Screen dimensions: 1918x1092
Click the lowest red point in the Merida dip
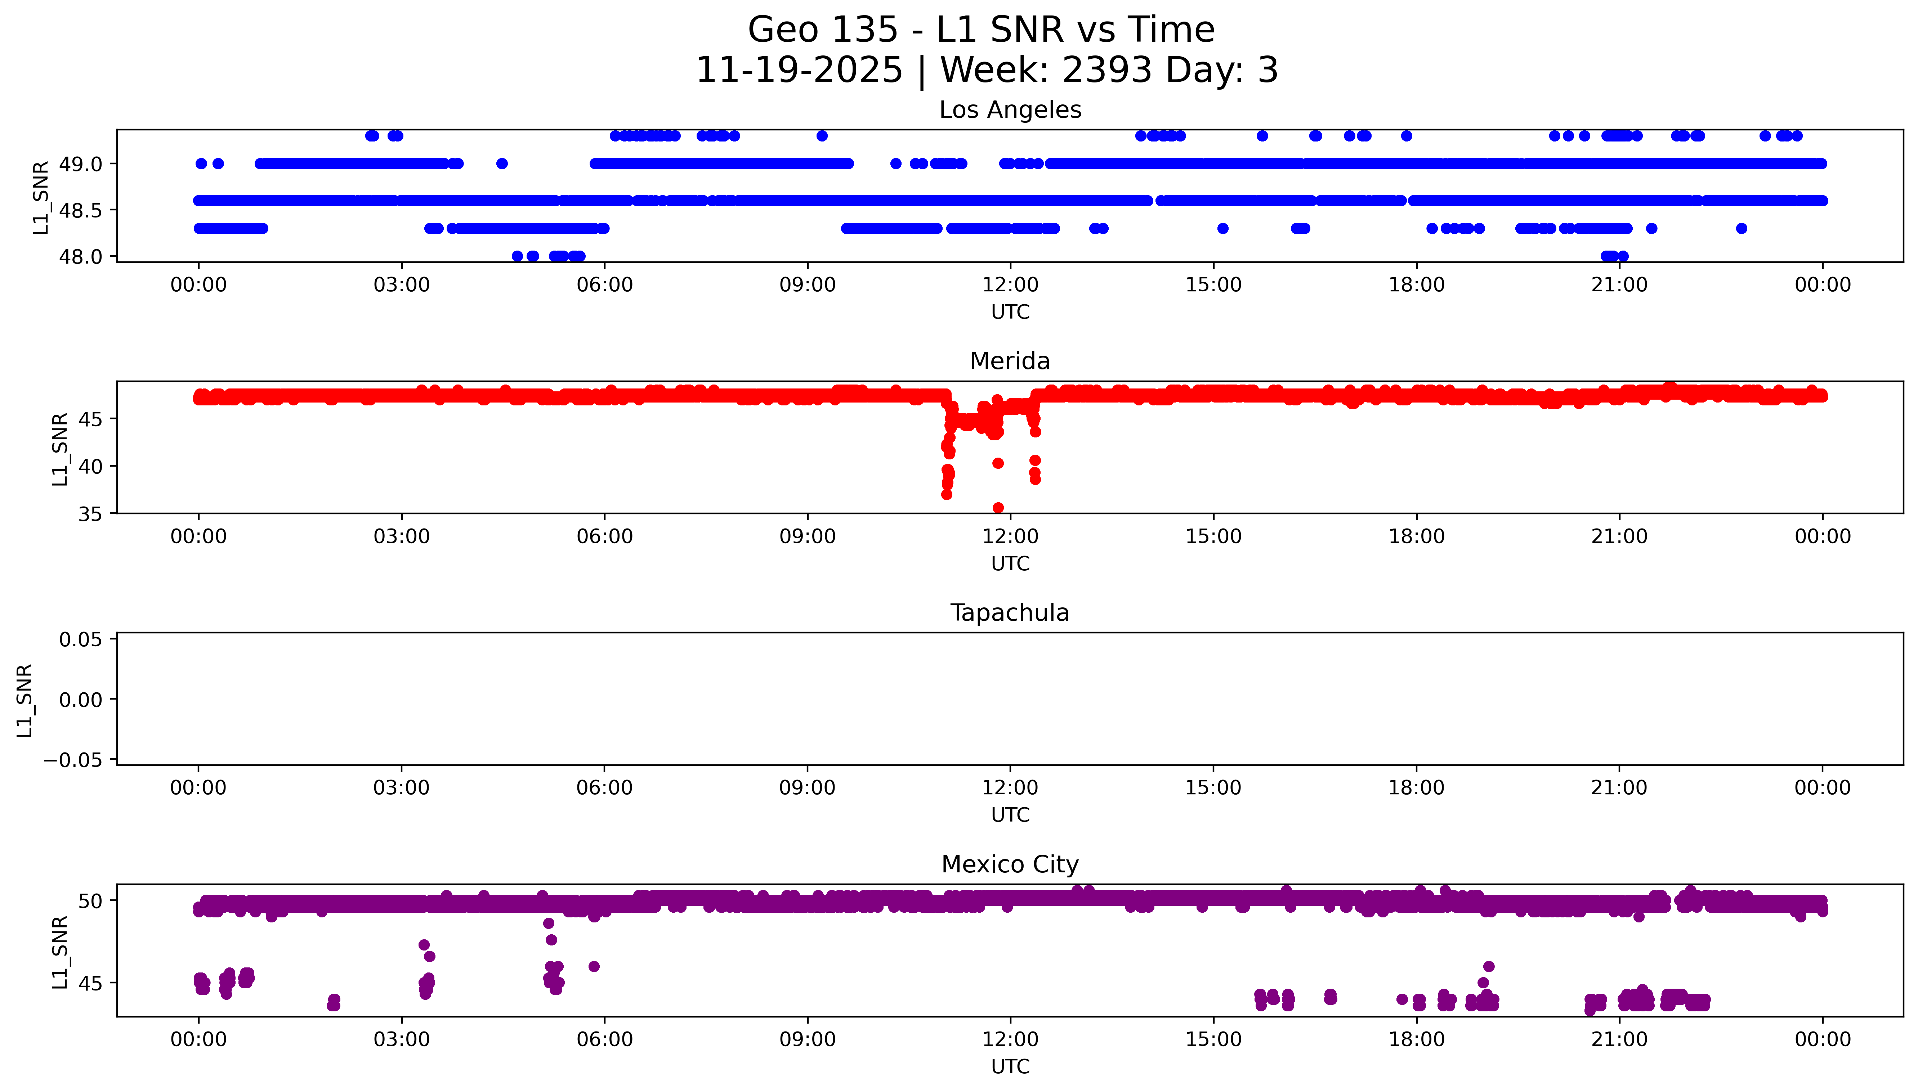pyautogui.click(x=998, y=508)
